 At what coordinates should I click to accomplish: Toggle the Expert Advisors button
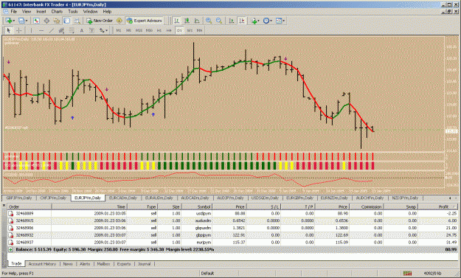(145, 21)
